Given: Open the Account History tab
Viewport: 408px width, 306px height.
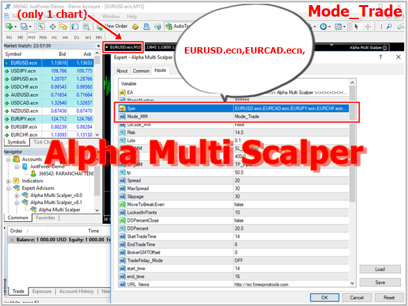Looking at the screenshot, I should [76, 291].
